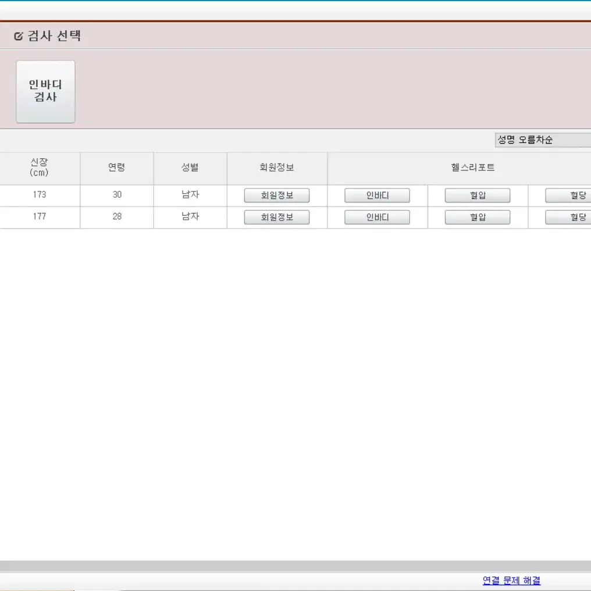Select the height cell showing 177

pos(40,217)
